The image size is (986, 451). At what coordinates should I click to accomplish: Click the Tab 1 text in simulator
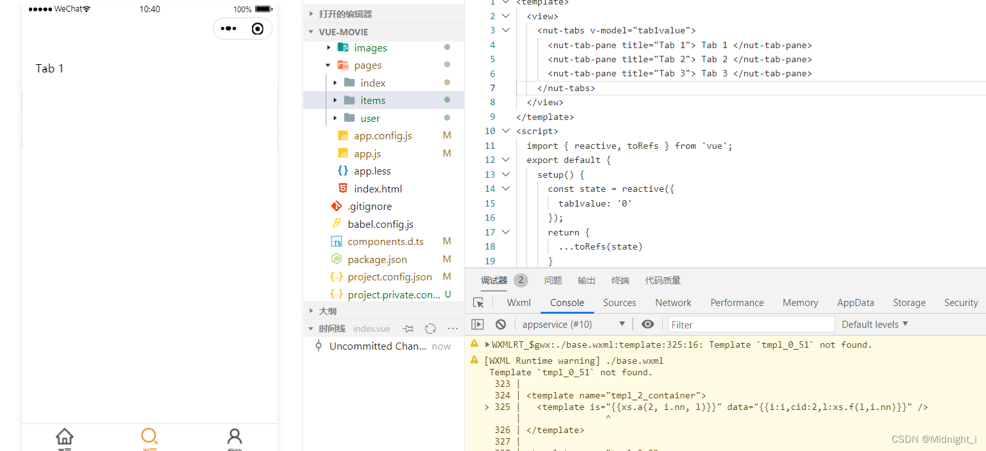tap(49, 69)
